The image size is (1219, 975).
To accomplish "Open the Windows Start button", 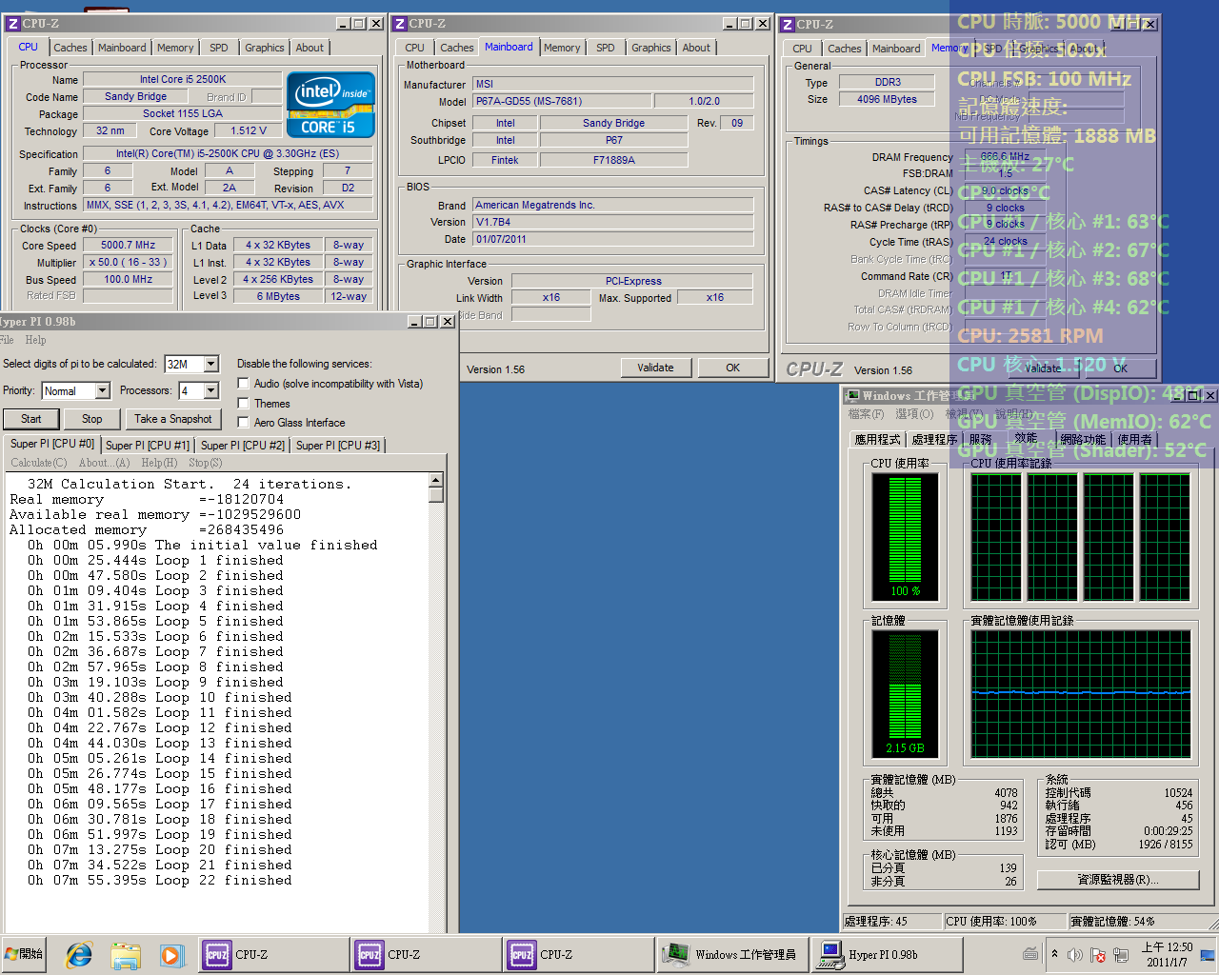I will pyautogui.click(x=25, y=954).
